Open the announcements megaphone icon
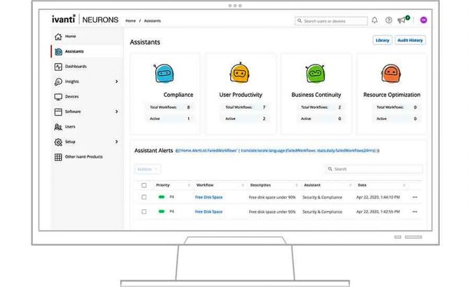The width and height of the screenshot is (470, 287). 402,20
